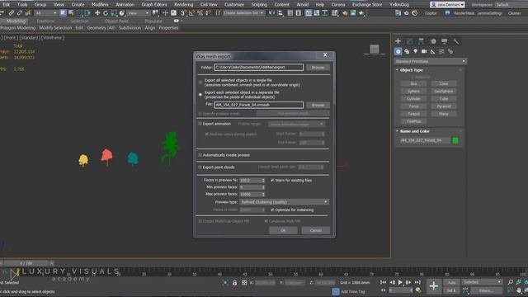This screenshot has width=528, height=297.
Task: Click OK in V-Ray mesh export dialog
Action: [283, 230]
